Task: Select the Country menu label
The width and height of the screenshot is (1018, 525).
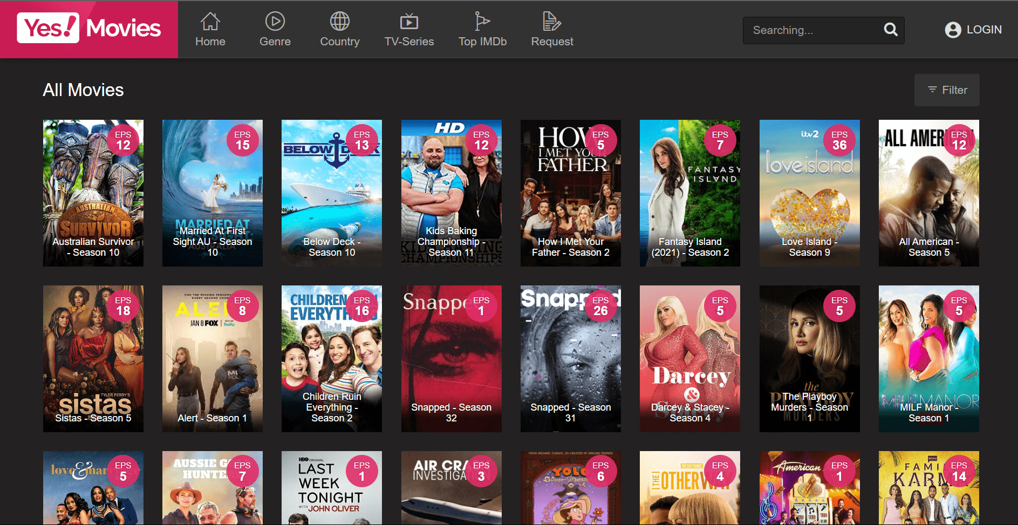Action: click(x=340, y=42)
